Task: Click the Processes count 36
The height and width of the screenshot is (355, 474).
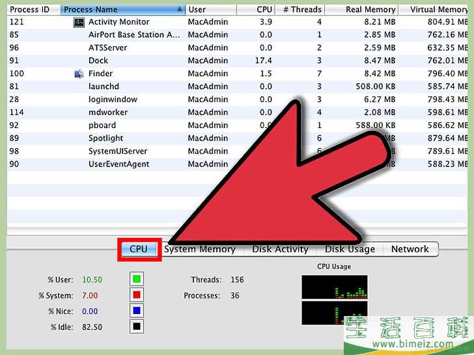Action: [235, 296]
